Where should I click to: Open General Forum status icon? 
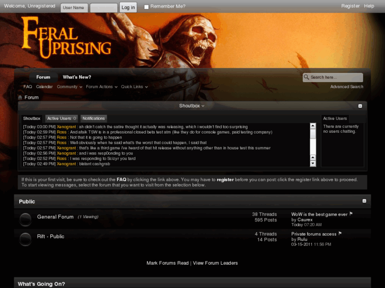point(25,219)
